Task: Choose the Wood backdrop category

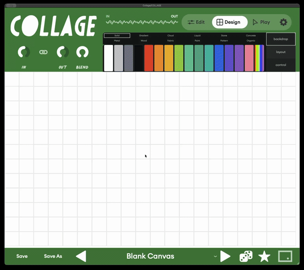Action: (x=144, y=41)
